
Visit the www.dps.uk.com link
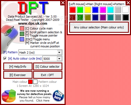point(33,24)
